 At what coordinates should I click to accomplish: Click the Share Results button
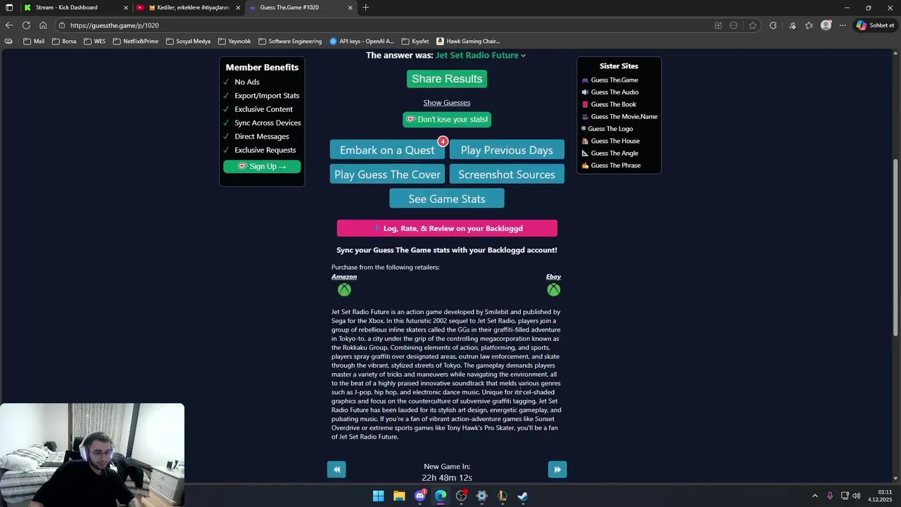[447, 79]
